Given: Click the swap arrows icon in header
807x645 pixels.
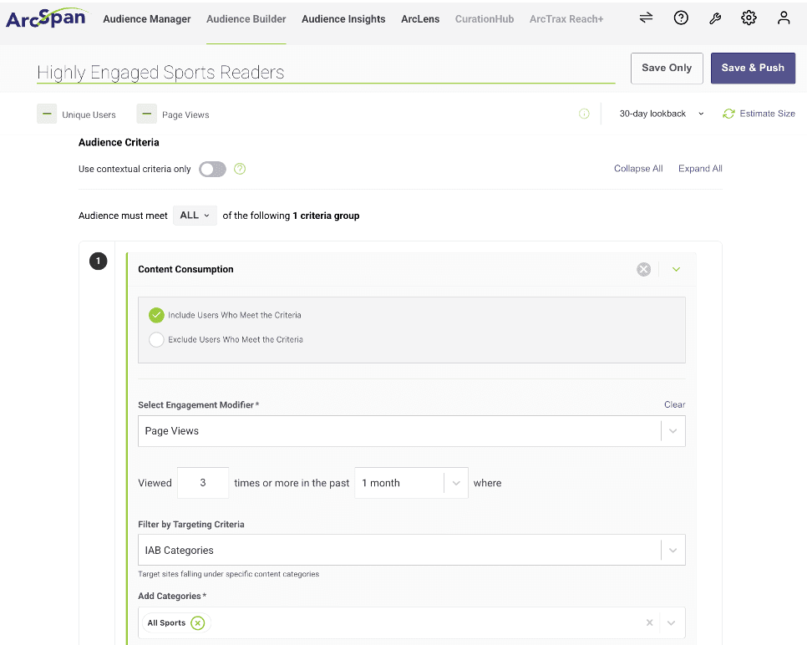Looking at the screenshot, I should coord(646,18).
